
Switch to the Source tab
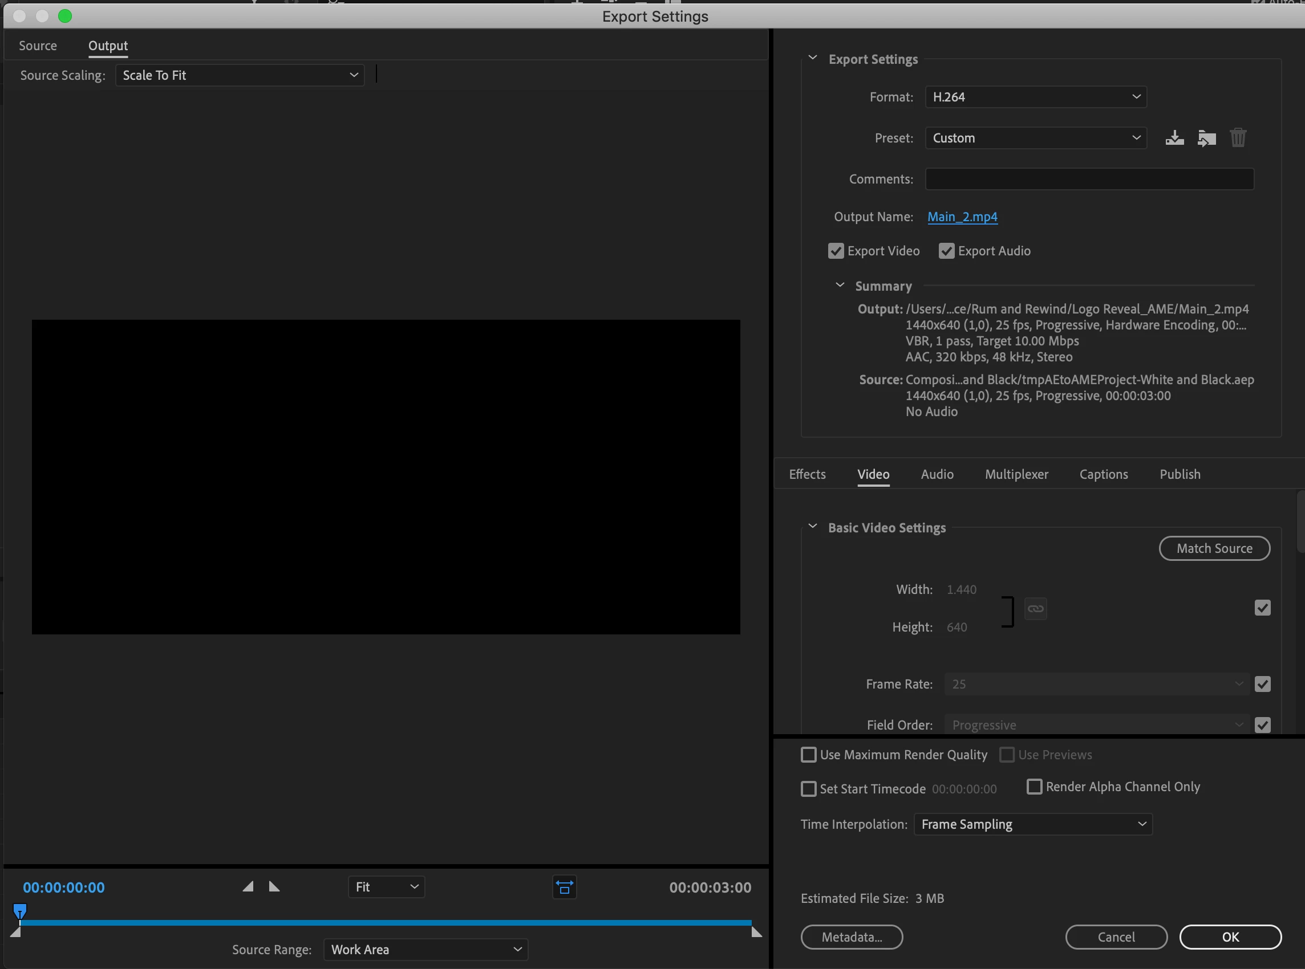click(x=38, y=46)
